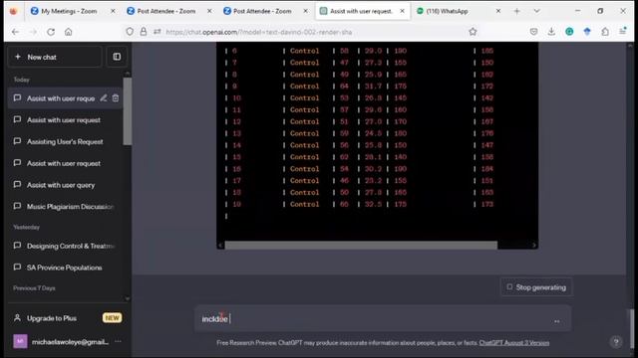Go to browser home page
Screen dimensions: 638x358
click(x=69, y=32)
